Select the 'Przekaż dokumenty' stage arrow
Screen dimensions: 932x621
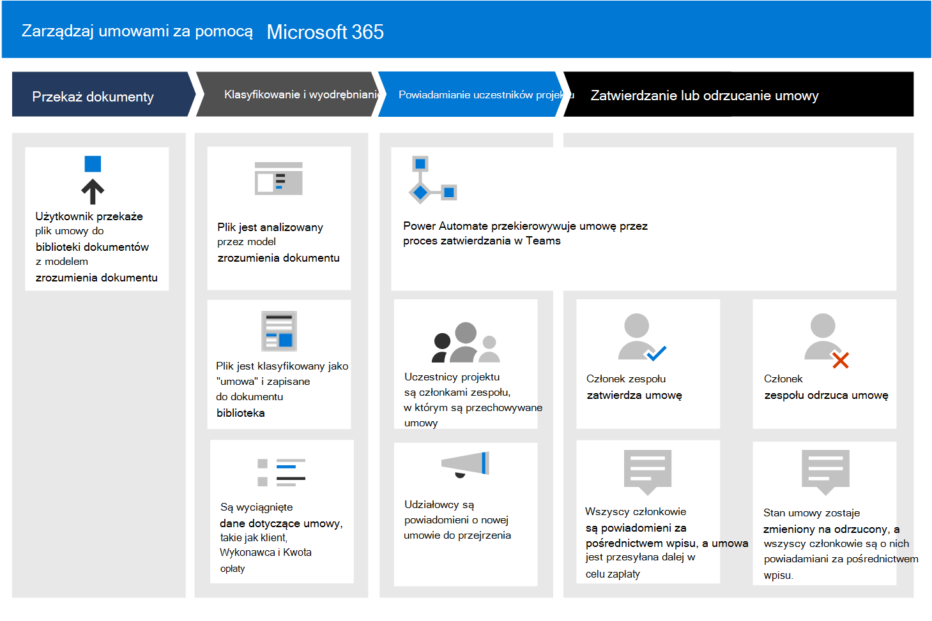pos(103,94)
